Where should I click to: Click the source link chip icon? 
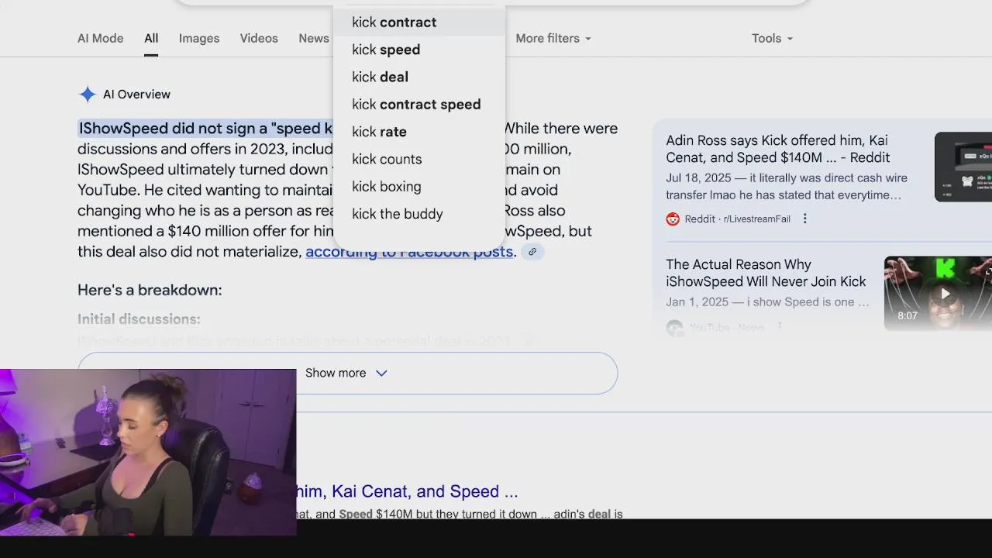pos(532,252)
